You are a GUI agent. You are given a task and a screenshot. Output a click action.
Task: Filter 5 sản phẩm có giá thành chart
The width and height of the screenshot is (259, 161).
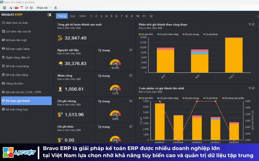(250, 88)
